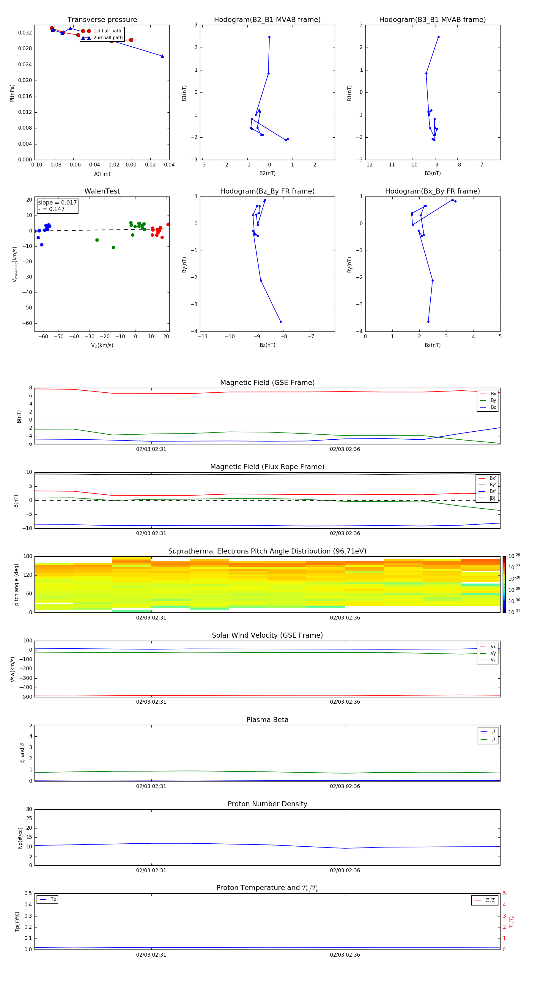
Task: Click the "Solar Wind Velocity (GSE Frame)" title
Action: (x=267, y=635)
